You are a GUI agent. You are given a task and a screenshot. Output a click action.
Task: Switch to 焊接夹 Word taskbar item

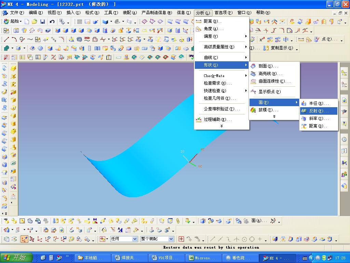tap(130, 258)
